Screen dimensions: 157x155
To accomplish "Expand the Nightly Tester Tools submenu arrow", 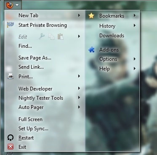I will 79,98.
